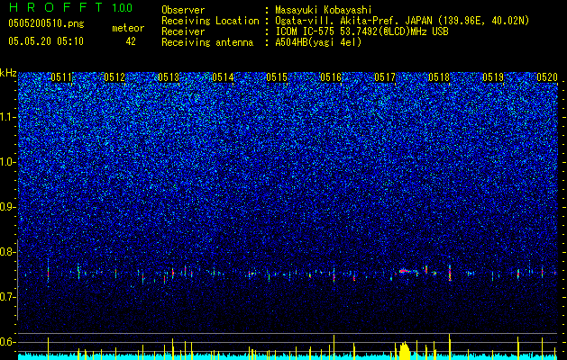
Task: Click the date stamp 05.05.20 05:10
Action: [x=46, y=41]
